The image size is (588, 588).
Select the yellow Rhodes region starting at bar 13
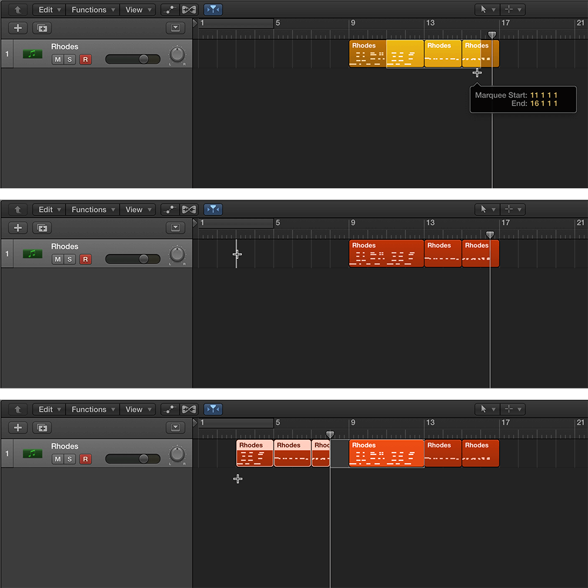443,54
